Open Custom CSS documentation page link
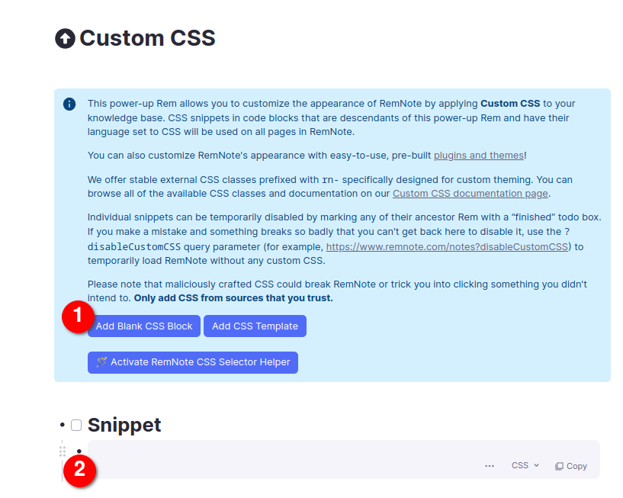This screenshot has height=498, width=623. click(x=470, y=193)
